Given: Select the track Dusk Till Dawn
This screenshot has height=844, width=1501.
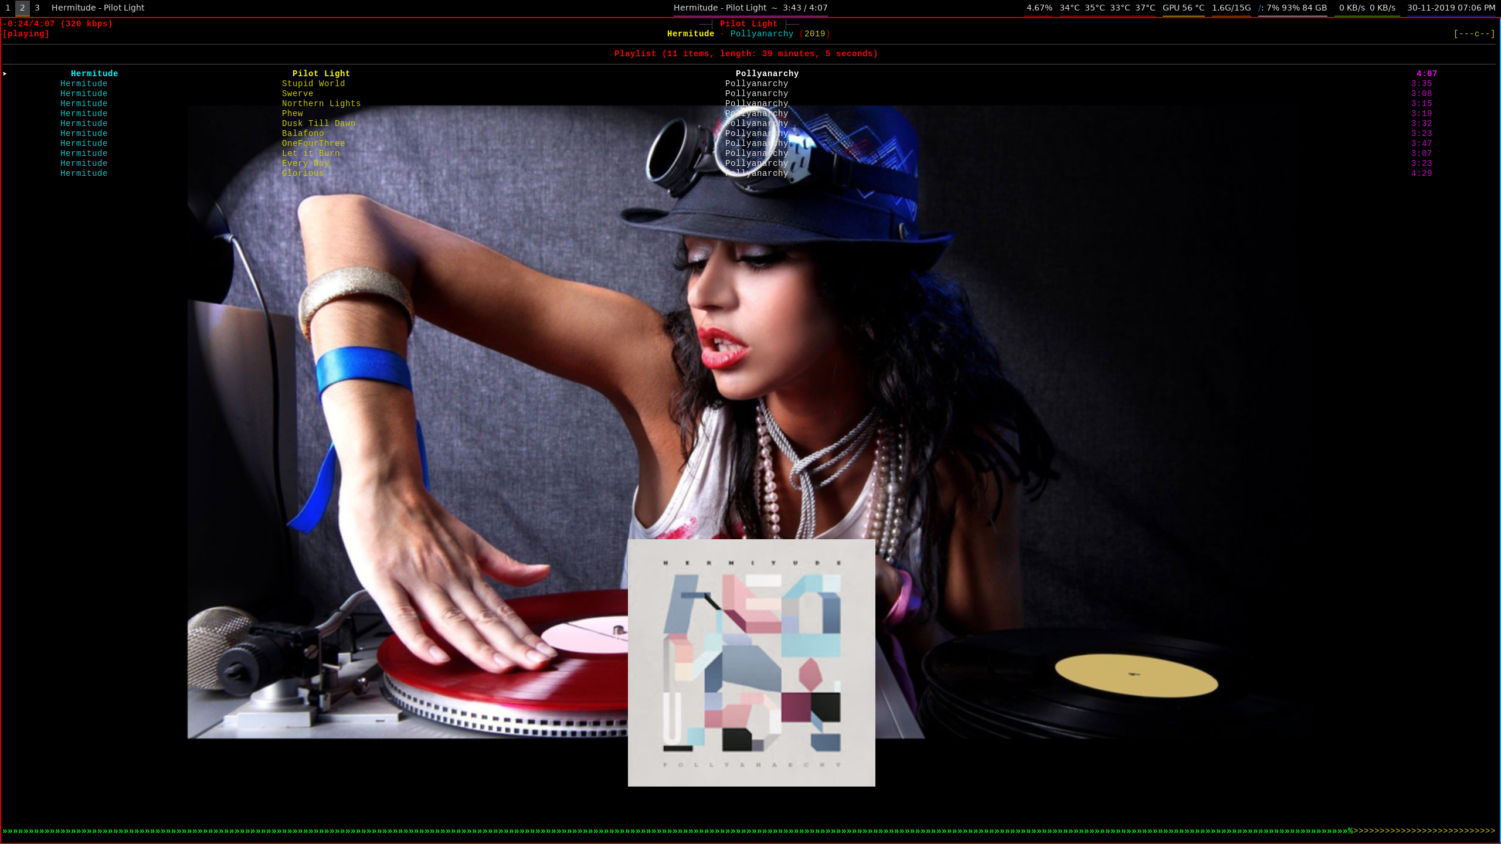Looking at the screenshot, I should point(318,124).
